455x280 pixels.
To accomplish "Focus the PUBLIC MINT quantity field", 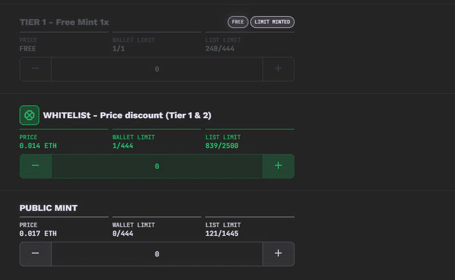I will point(157,254).
